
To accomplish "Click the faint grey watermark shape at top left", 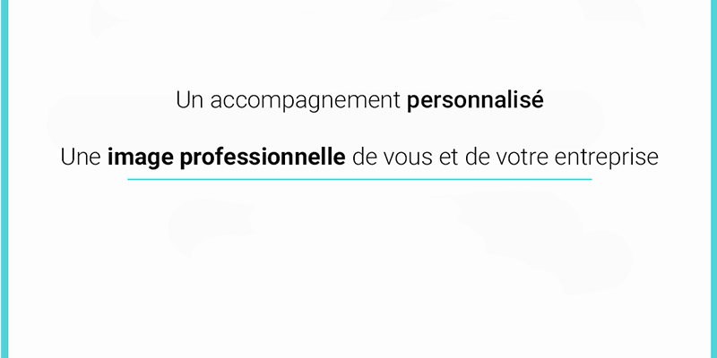I will 103,18.
